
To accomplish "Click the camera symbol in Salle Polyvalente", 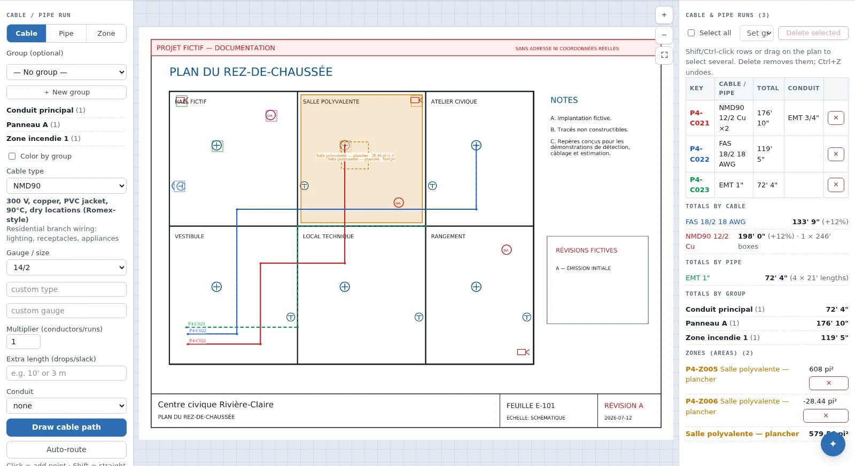I will (416, 100).
